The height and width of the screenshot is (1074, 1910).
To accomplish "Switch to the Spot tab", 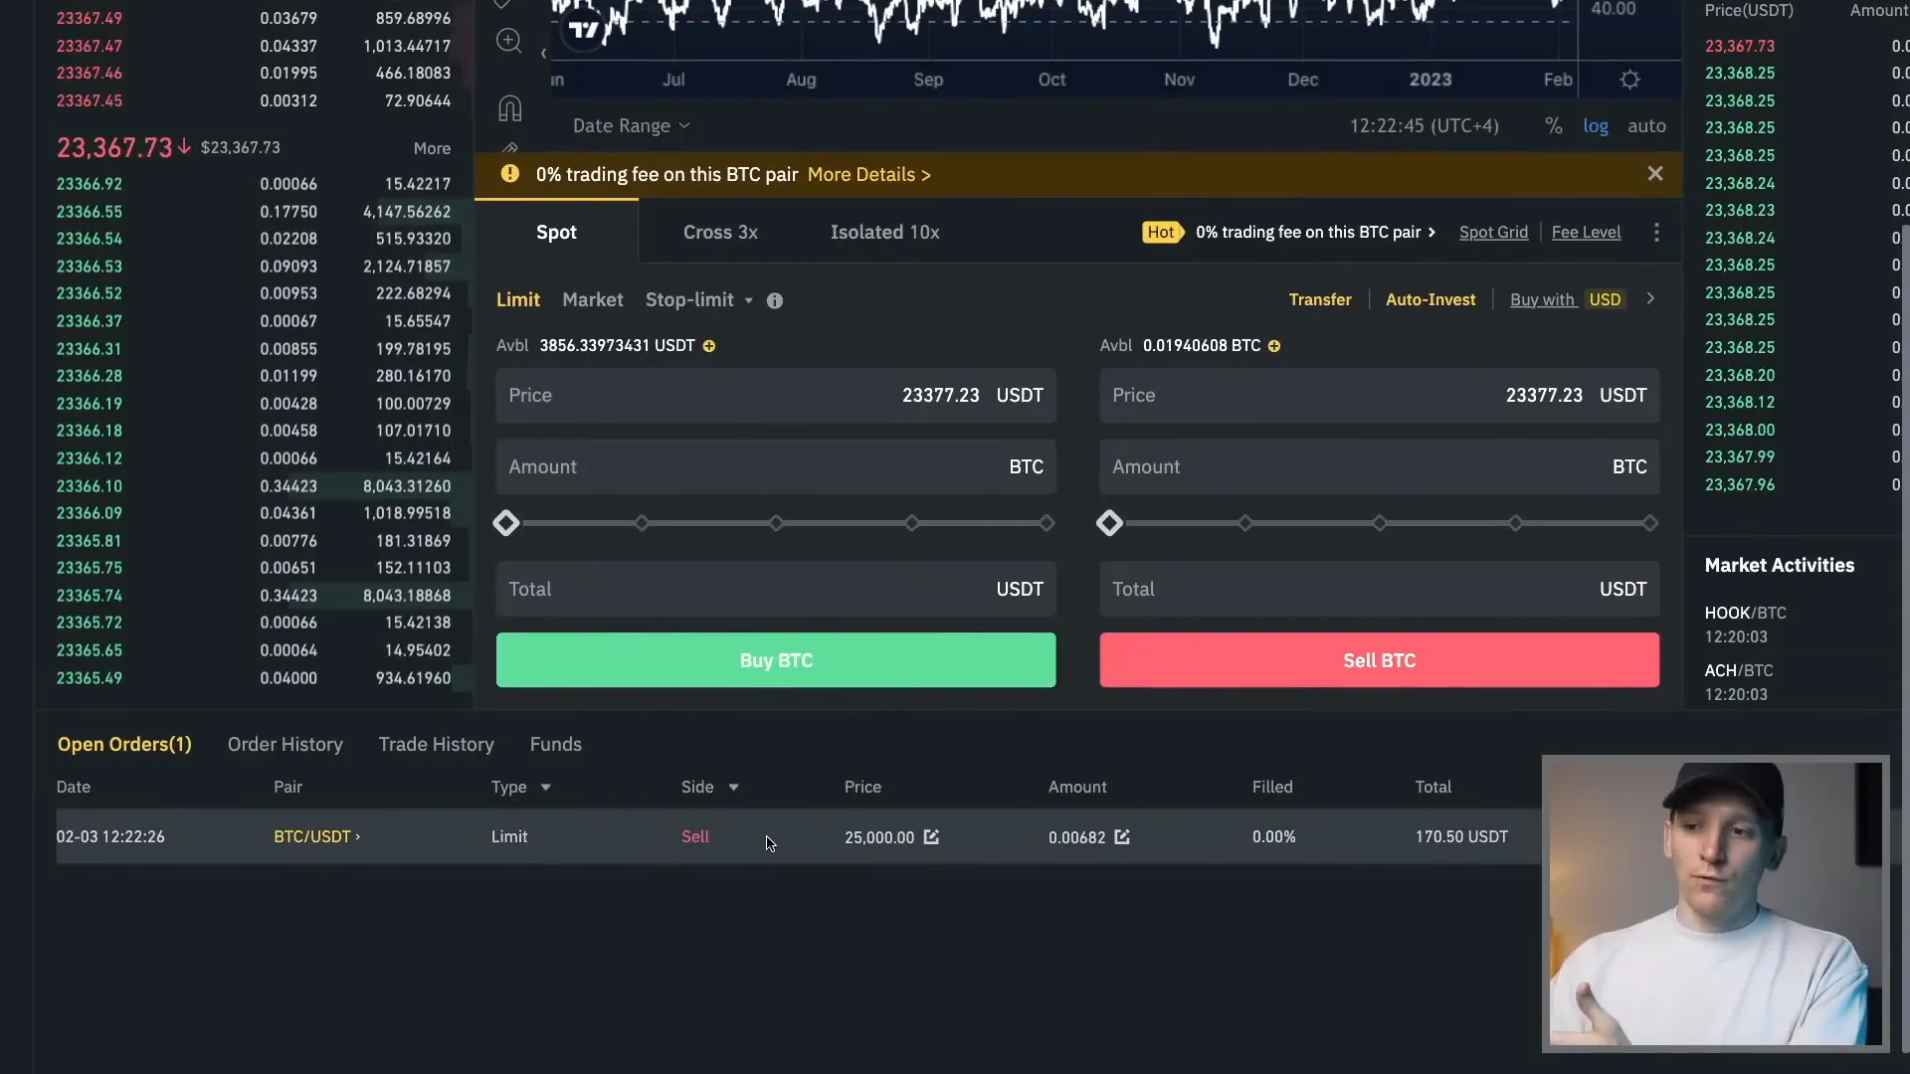I will 556,232.
